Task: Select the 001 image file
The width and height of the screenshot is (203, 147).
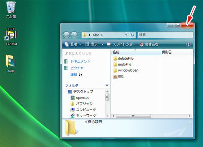Action: coord(119,76)
